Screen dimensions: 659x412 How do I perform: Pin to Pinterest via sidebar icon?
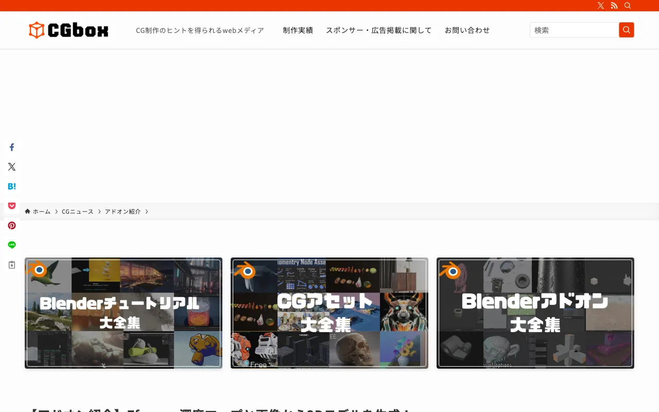[12, 226]
